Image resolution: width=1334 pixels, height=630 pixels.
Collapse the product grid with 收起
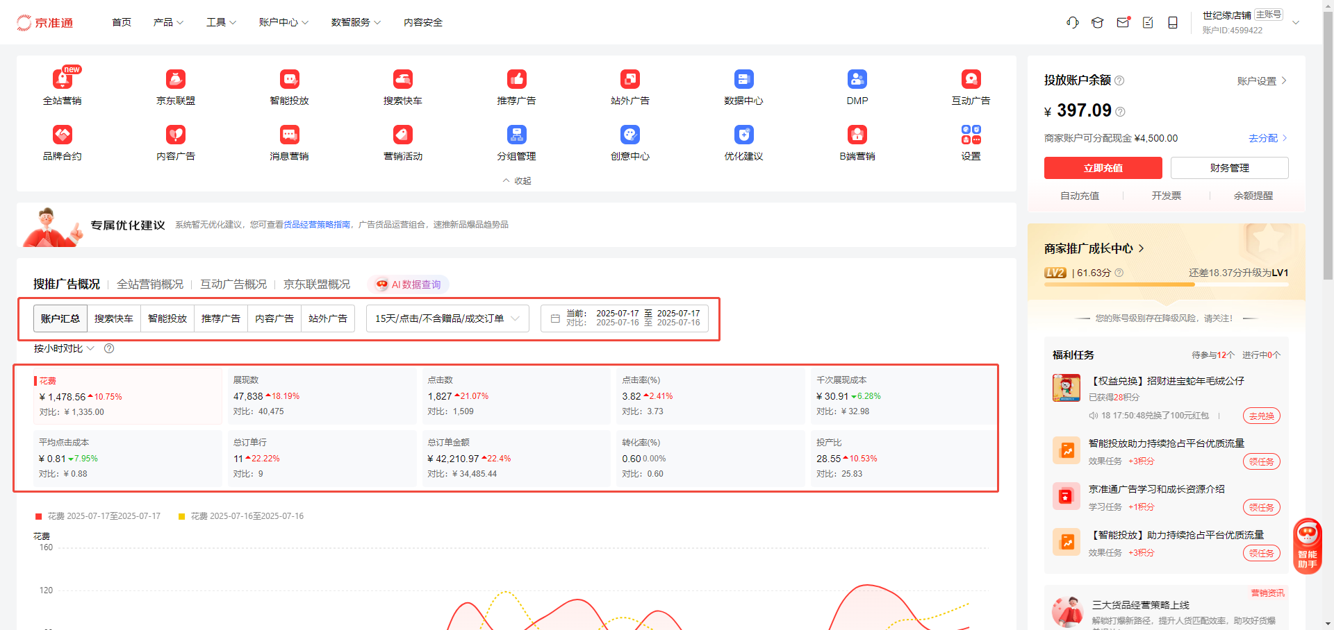516,180
